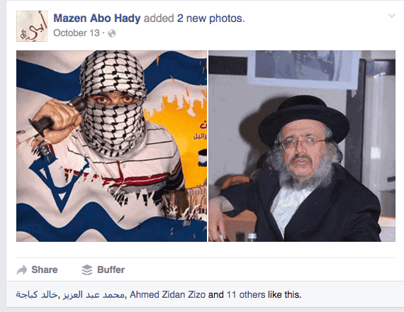This screenshot has height=312, width=404.
Task: Click the globe public-audience icon
Action: coord(112,33)
